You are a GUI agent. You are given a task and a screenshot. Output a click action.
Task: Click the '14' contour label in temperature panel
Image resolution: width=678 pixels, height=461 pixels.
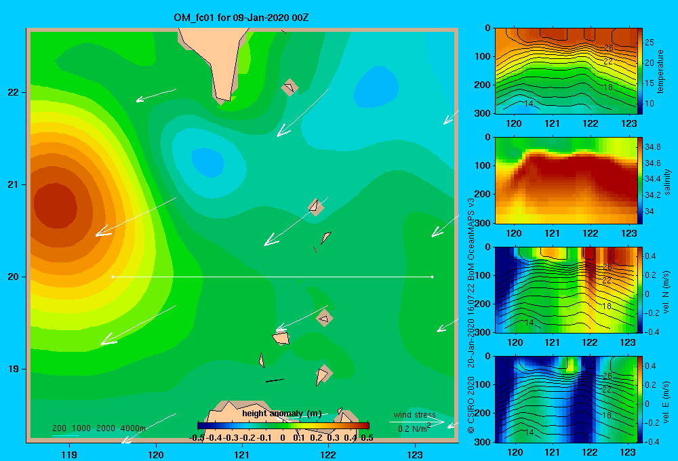[x=528, y=104]
